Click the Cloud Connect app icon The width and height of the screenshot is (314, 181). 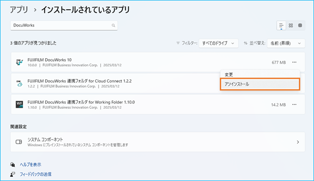tap(19, 83)
